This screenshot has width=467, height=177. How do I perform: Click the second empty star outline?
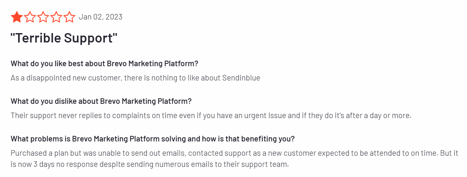30,17
